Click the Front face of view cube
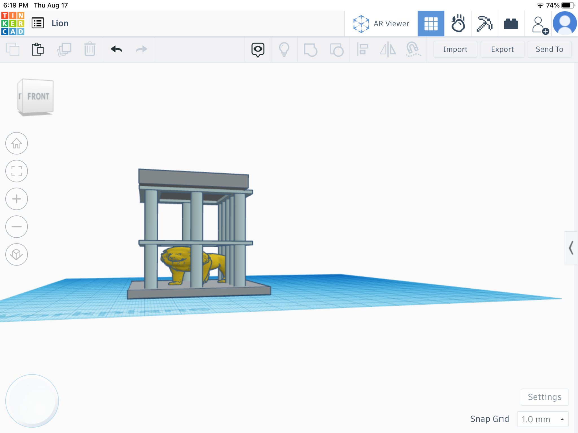The height and width of the screenshot is (433, 578). click(38, 96)
